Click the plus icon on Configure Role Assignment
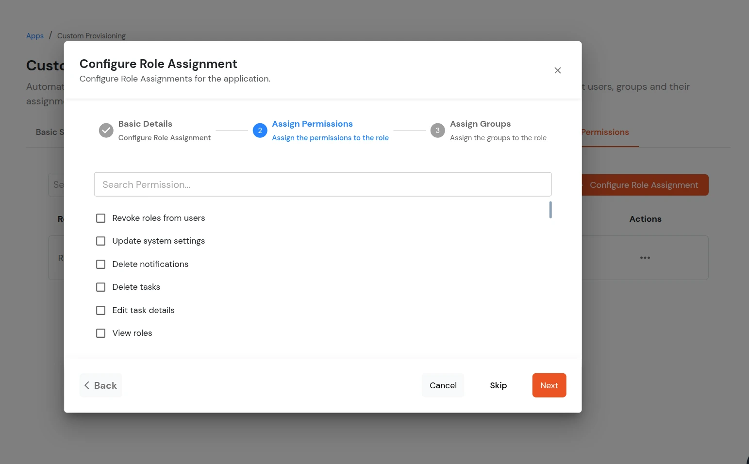Screen dimensions: 749x464 582,185
